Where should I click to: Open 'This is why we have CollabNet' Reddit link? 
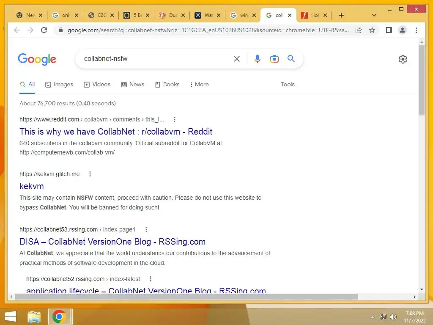(x=116, y=132)
